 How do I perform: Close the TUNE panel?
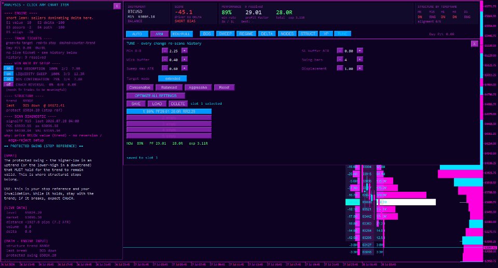[474, 44]
